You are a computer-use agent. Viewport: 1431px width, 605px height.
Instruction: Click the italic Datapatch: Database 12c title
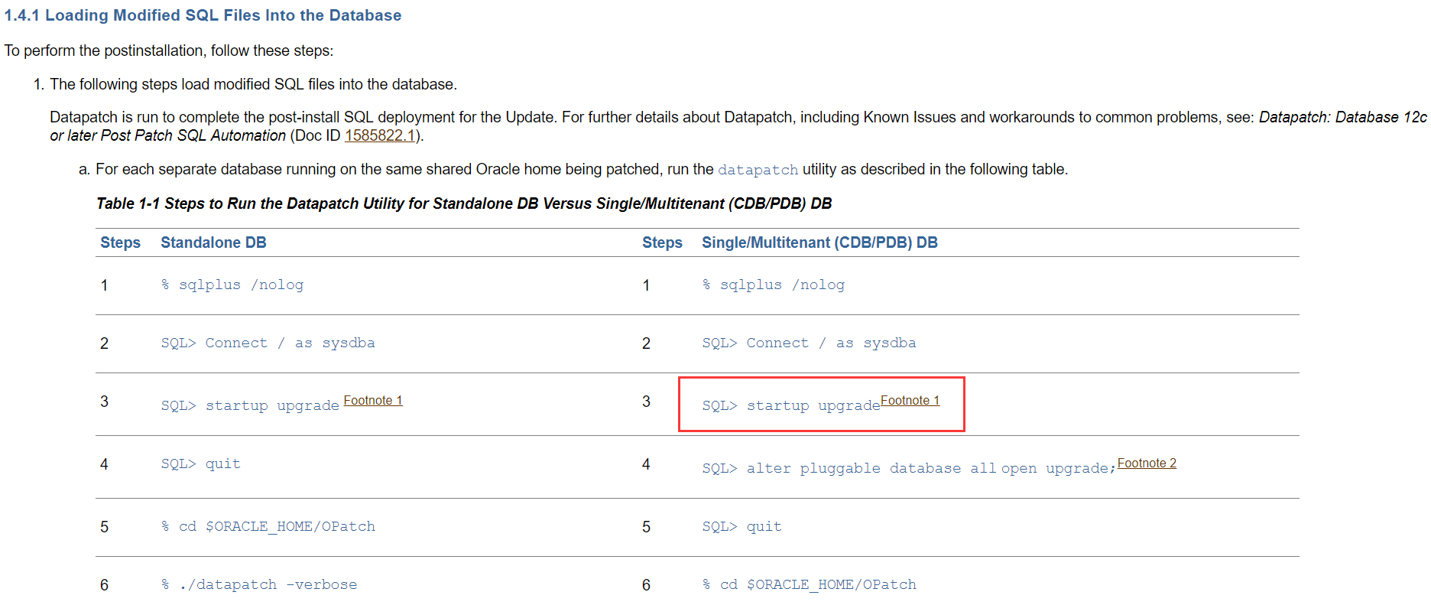pos(1342,117)
